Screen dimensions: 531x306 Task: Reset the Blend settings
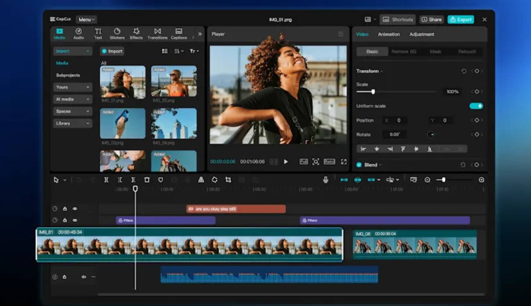(x=463, y=165)
